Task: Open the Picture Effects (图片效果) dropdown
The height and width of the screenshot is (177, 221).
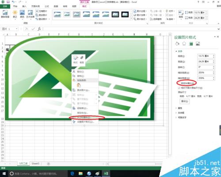Action: (x=140, y=15)
